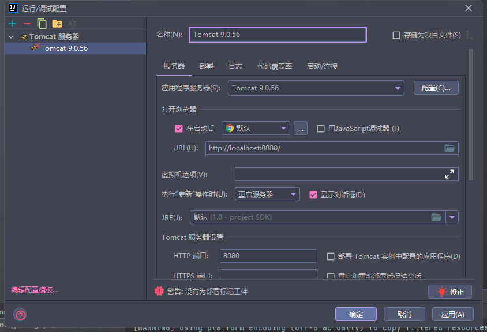Expand the VM options field with the arrows icon
487x332 pixels.
(x=449, y=174)
